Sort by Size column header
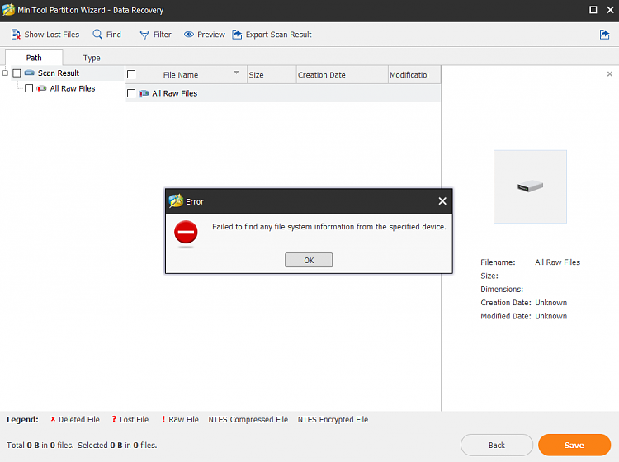Viewport: 619px width, 462px height. [272, 75]
